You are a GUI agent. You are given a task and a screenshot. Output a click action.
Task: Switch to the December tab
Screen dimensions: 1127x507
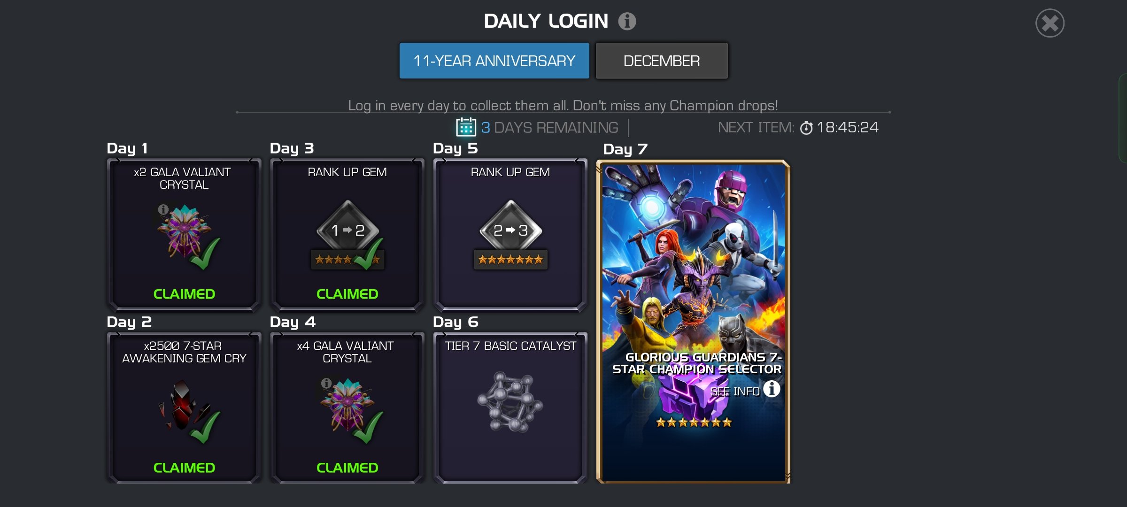[662, 61]
